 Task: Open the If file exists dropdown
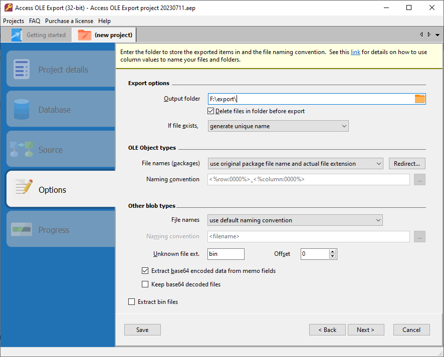tap(278, 126)
